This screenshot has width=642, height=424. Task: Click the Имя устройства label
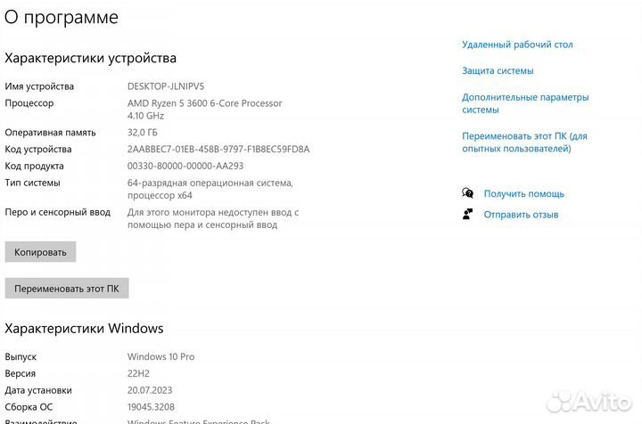coord(39,86)
